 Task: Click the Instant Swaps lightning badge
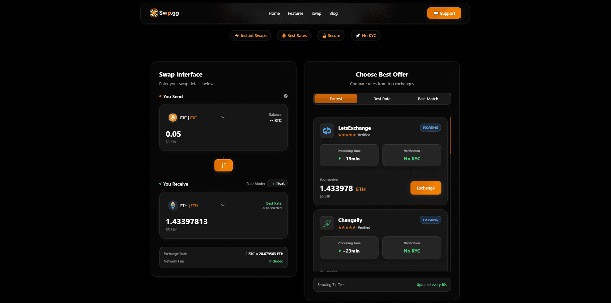point(250,36)
